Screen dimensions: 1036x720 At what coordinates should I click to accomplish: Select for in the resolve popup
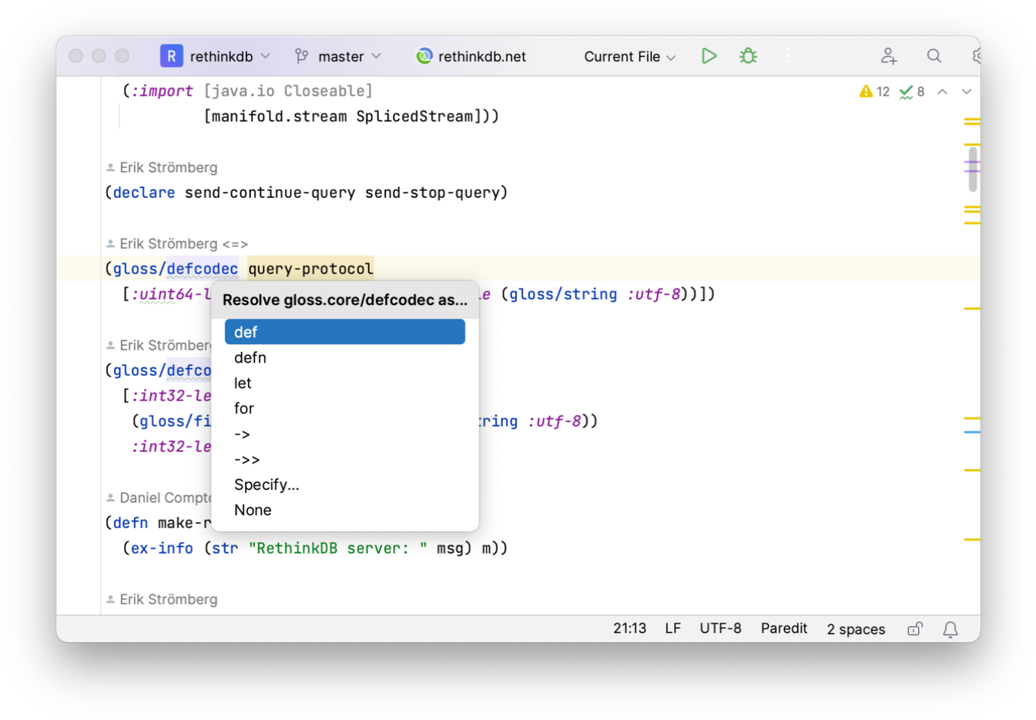click(345, 408)
